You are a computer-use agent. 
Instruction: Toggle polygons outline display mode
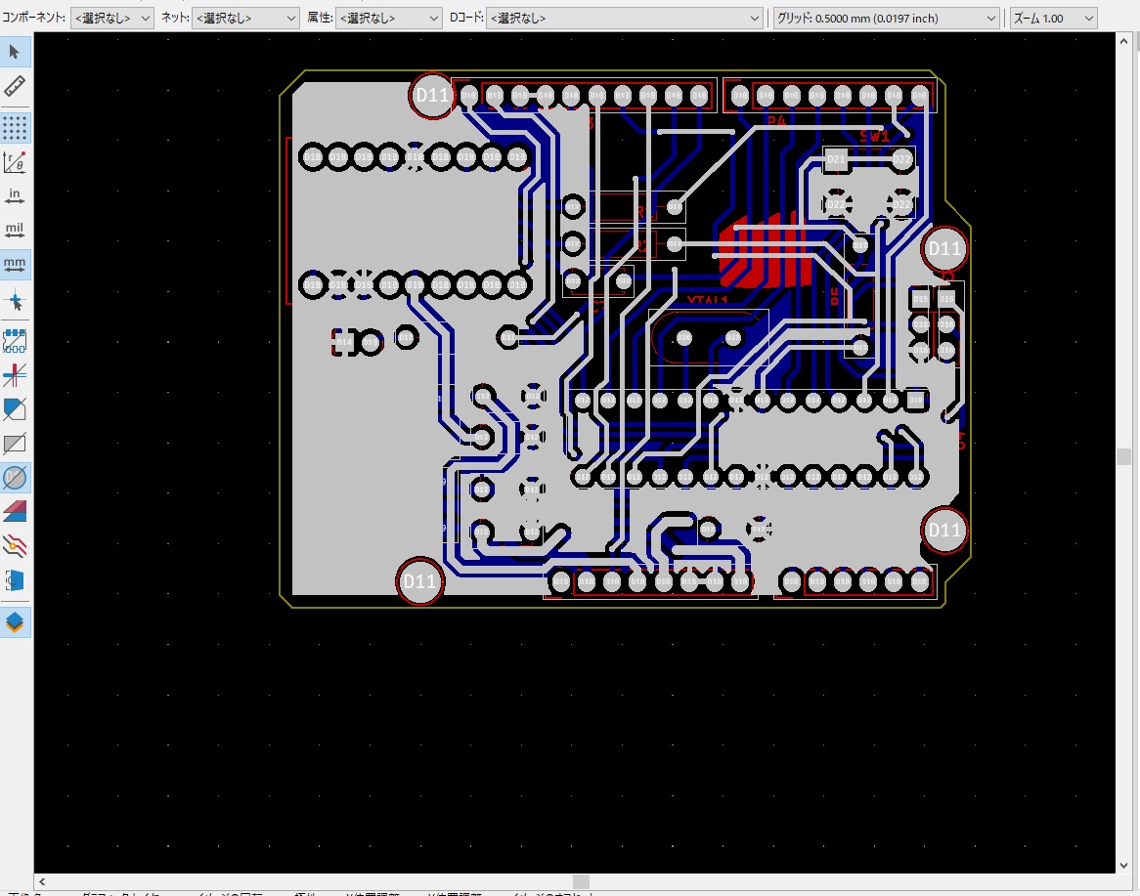click(x=15, y=408)
